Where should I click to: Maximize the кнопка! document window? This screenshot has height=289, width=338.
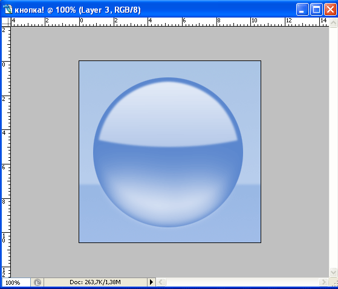[x=316, y=10]
